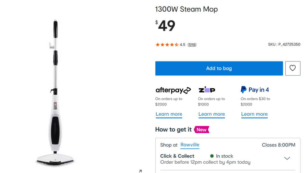Select the Click & Collect option label

pos(177,156)
